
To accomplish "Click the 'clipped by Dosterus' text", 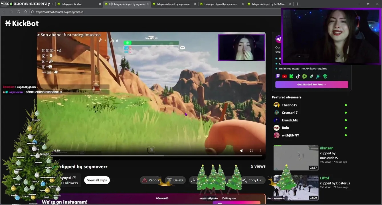I will coord(335,183).
